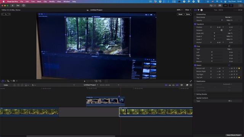Open the effects browser icon

(x=187, y=85)
